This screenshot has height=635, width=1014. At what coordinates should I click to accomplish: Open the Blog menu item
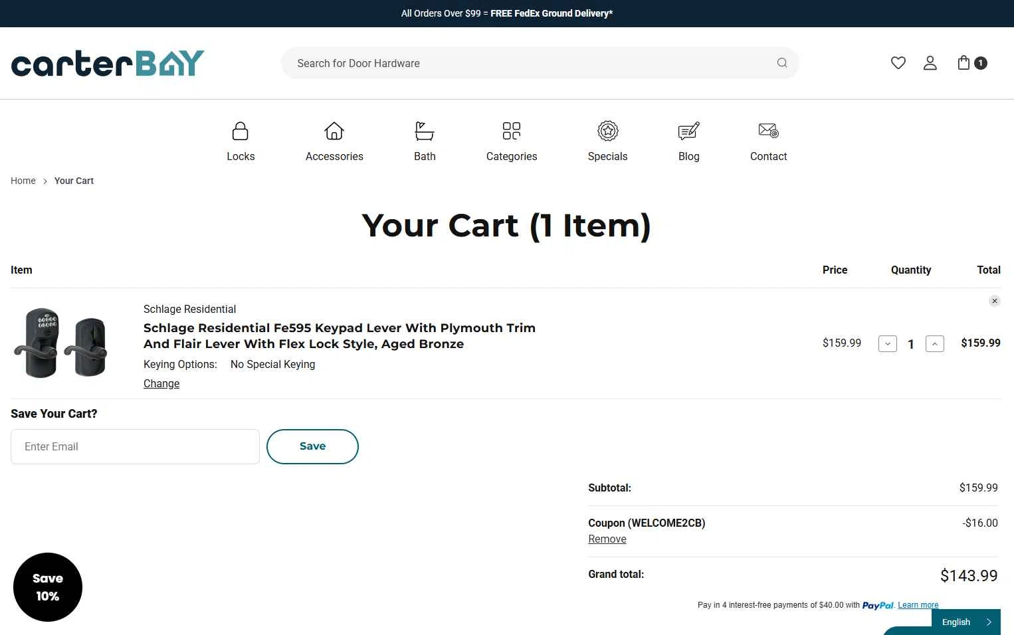[689, 156]
